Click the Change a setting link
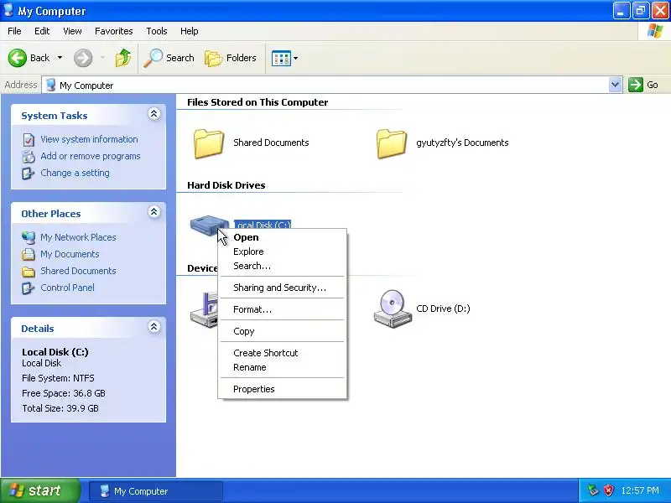Image resolution: width=671 pixels, height=503 pixels. point(75,173)
